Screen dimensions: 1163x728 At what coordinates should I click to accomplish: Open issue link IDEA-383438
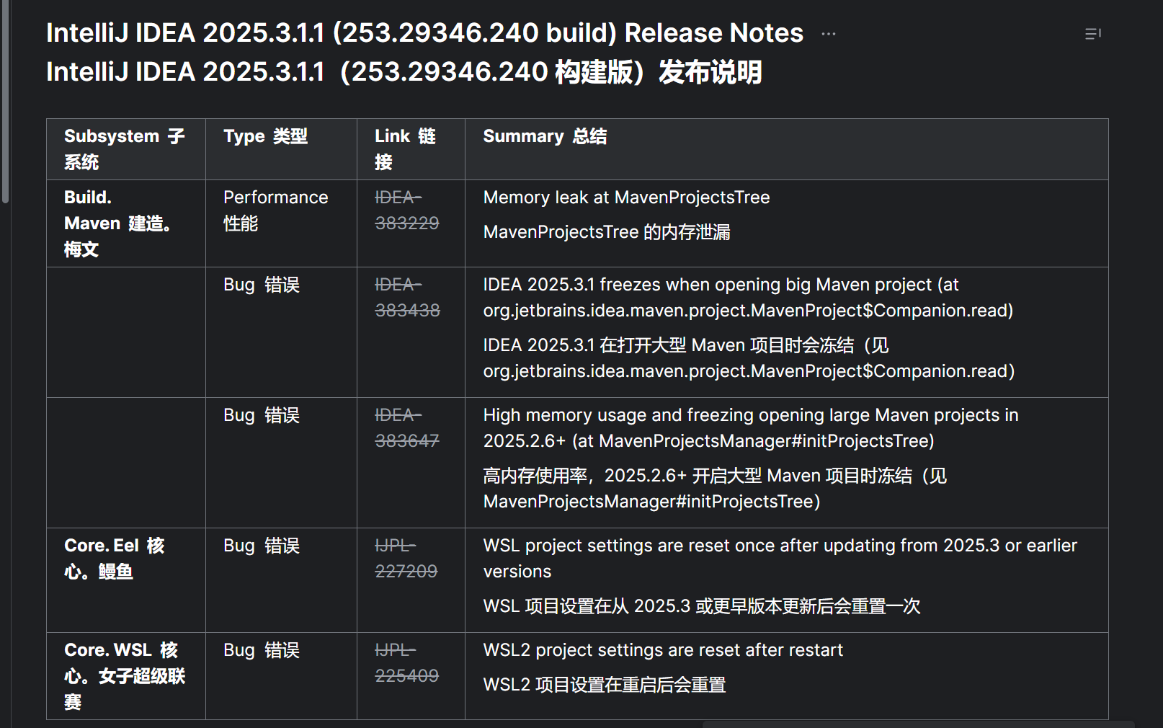(x=407, y=298)
